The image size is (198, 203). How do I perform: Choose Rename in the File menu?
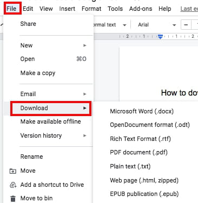pyautogui.click(x=48, y=157)
